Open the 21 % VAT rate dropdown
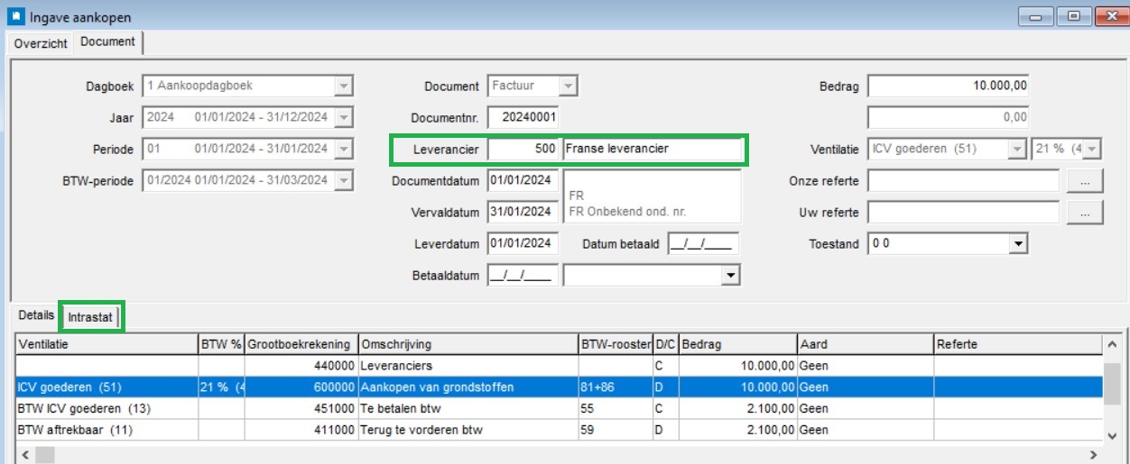This screenshot has width=1130, height=464. click(1091, 150)
